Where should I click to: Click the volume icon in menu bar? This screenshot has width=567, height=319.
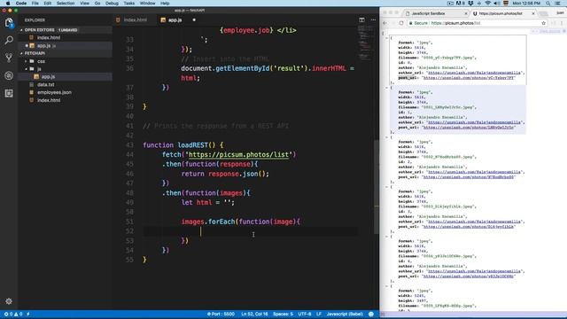pos(497,4)
